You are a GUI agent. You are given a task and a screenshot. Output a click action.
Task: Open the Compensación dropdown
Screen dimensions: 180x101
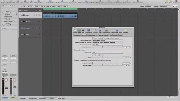107,53
